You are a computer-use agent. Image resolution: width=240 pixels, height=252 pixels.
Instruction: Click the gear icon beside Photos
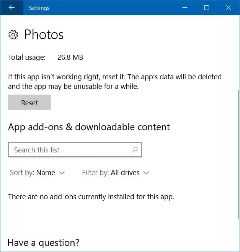click(13, 34)
